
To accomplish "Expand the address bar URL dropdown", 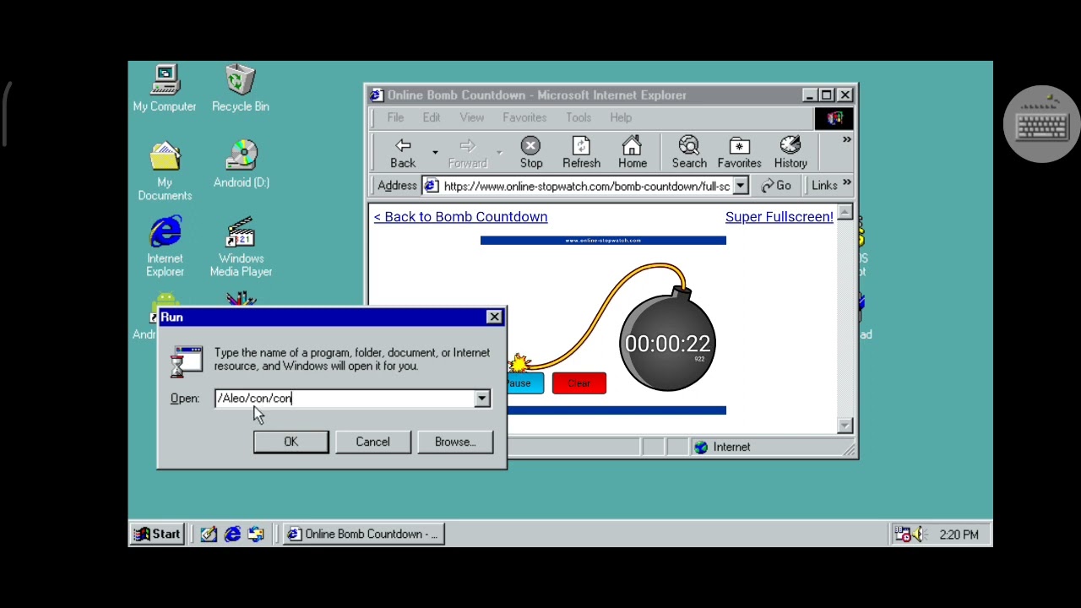I will click(x=740, y=186).
